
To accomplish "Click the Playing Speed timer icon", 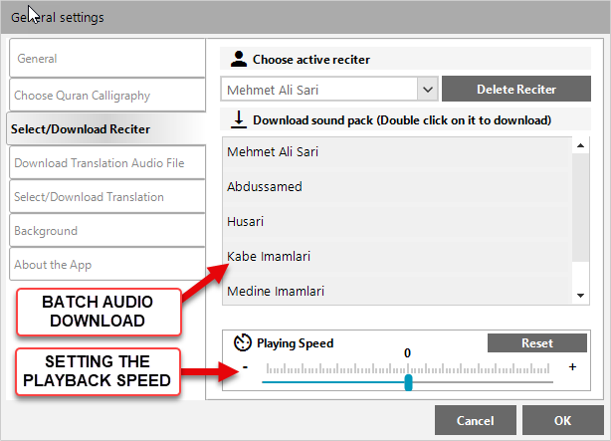I will point(243,342).
